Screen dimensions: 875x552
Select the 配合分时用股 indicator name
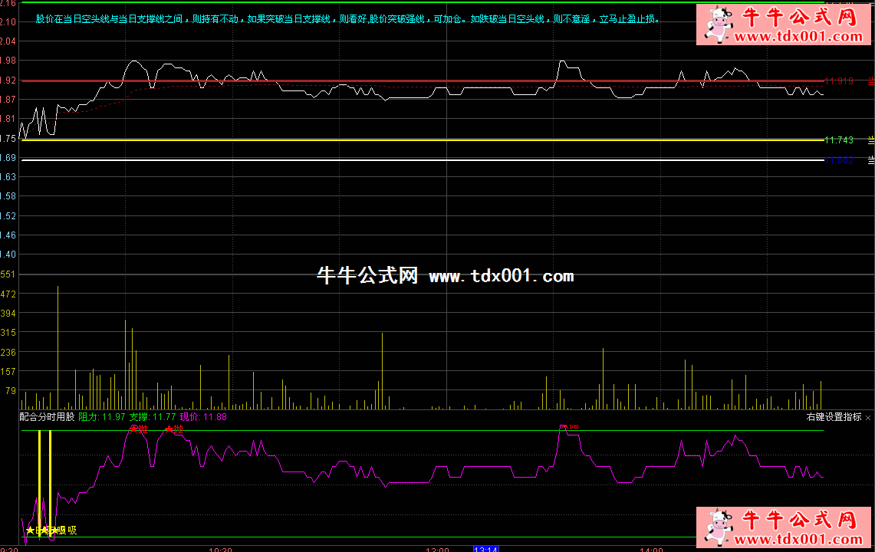coord(48,417)
